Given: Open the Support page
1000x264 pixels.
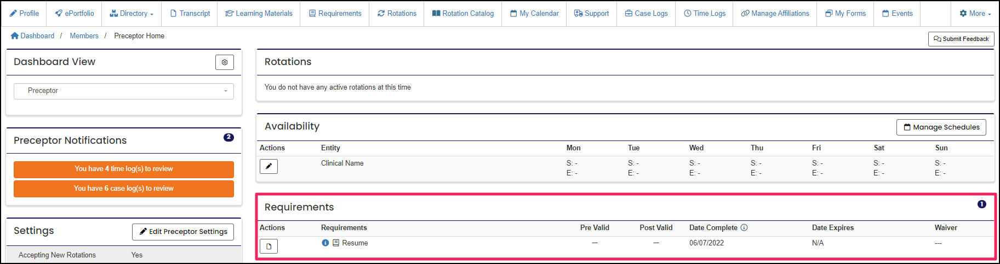Looking at the screenshot, I should click(591, 13).
